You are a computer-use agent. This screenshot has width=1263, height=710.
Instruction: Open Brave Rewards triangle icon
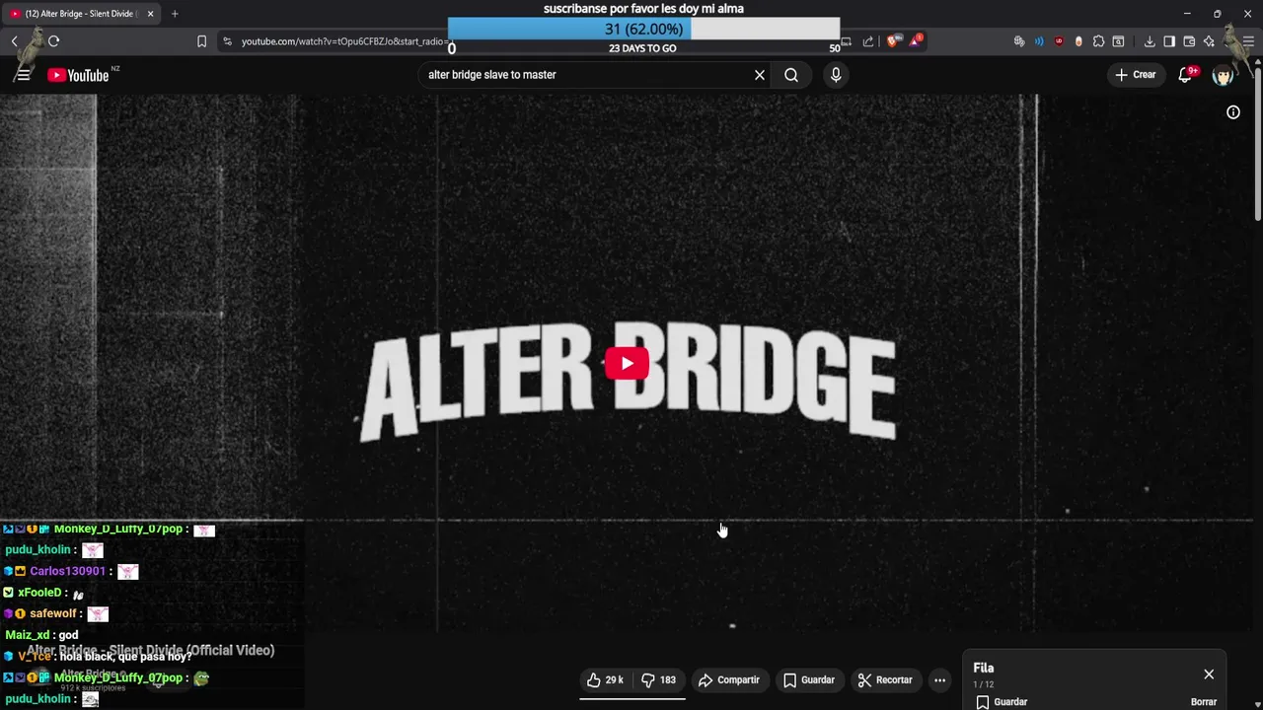click(x=916, y=41)
